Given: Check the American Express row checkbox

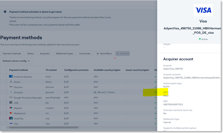Looking at the screenshot, I should pyautogui.click(x=4, y=77).
